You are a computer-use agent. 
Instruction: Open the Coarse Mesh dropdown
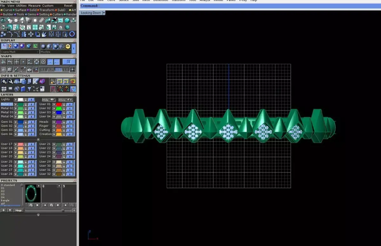tap(20, 52)
